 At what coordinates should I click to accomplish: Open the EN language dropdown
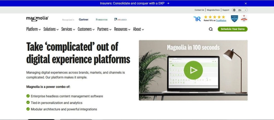tap(240, 10)
